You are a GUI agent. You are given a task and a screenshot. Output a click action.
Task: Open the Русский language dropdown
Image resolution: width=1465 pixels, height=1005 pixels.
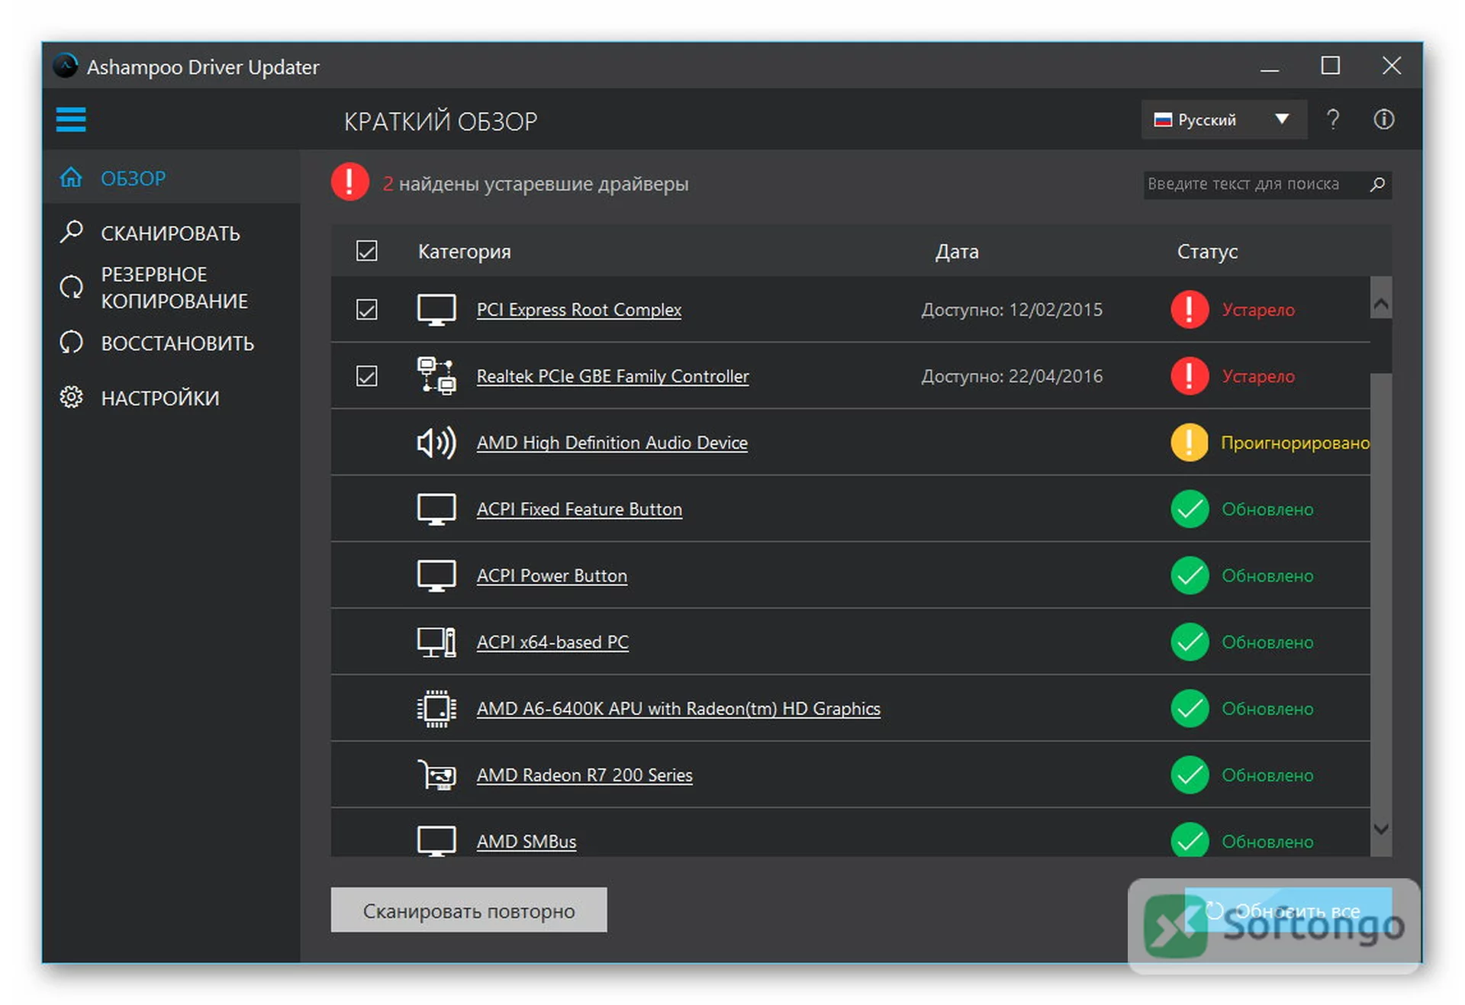[1224, 120]
